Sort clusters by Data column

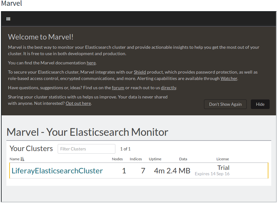pyautogui.click(x=183, y=159)
